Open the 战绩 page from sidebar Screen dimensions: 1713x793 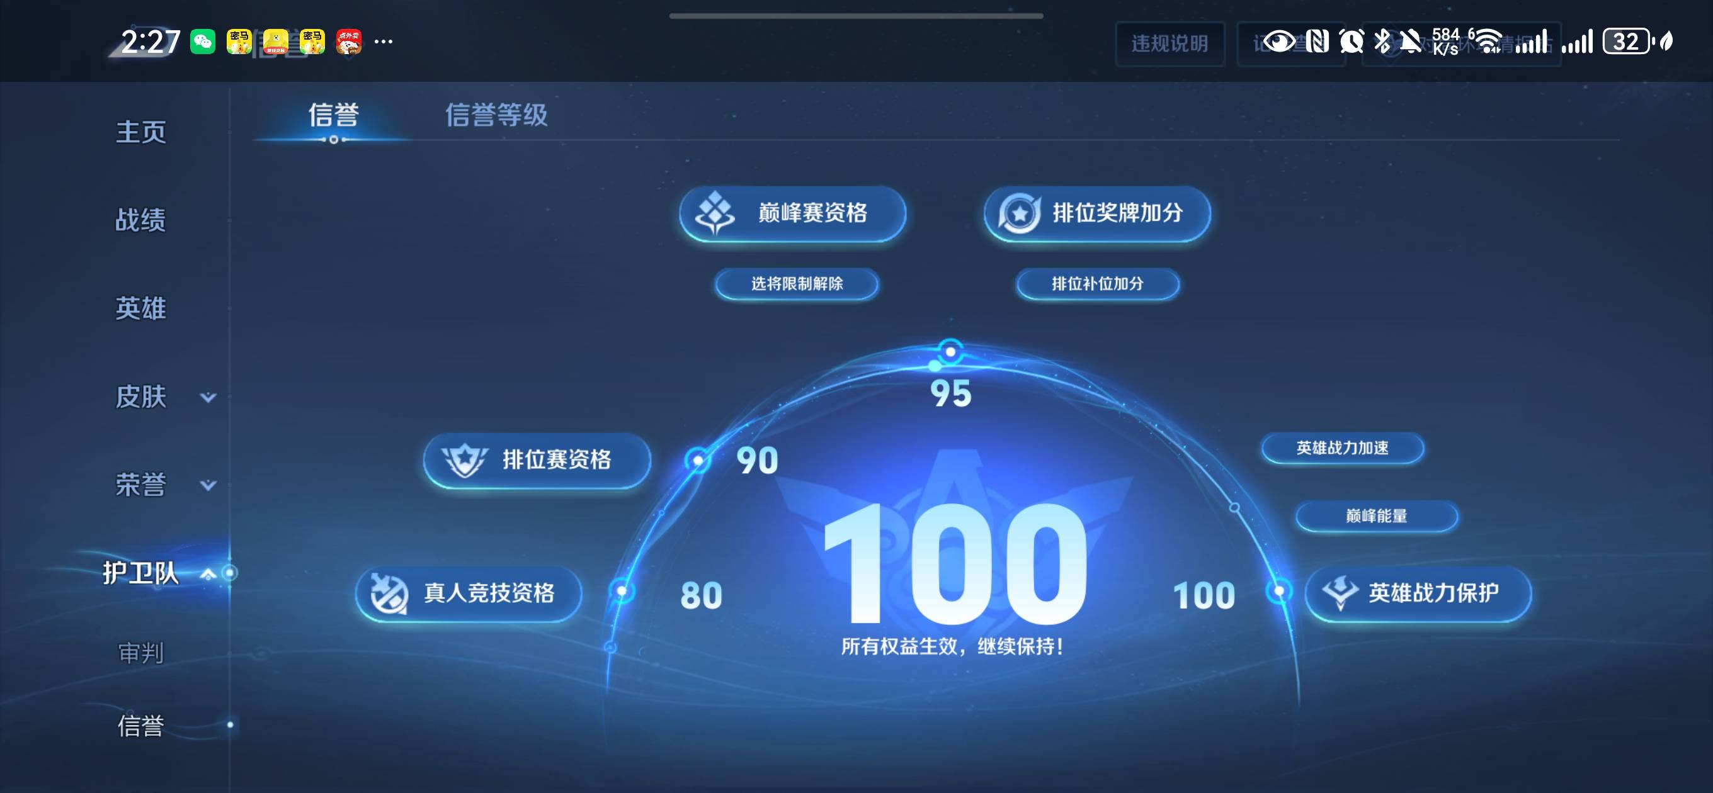[x=141, y=220]
